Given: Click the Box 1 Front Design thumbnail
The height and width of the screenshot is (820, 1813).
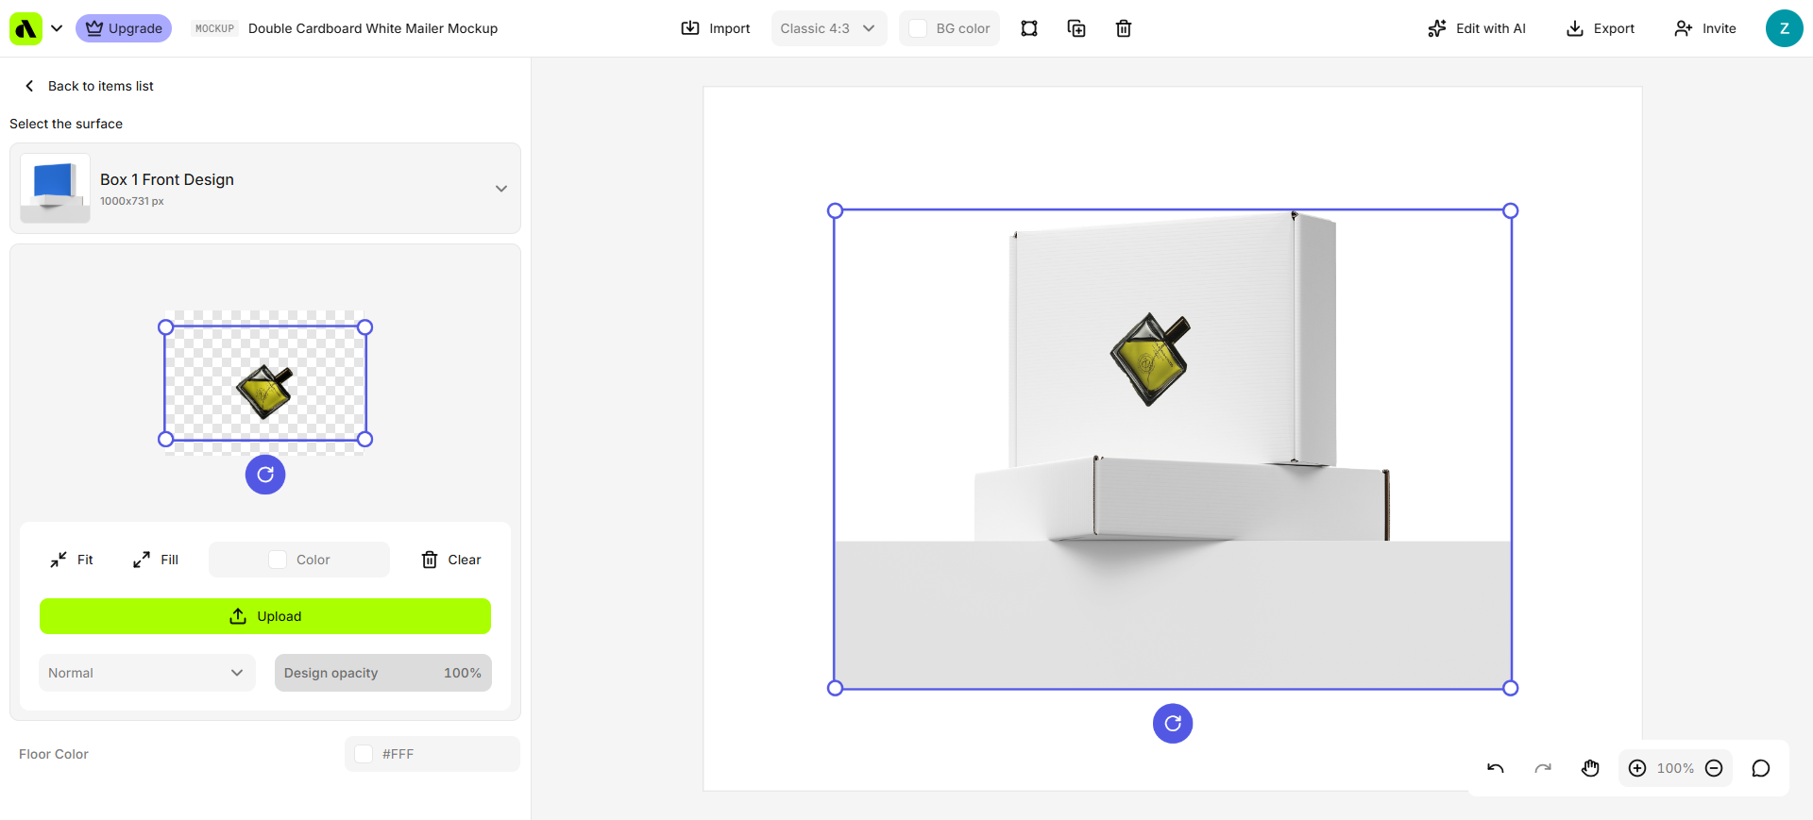Looking at the screenshot, I should pyautogui.click(x=55, y=188).
